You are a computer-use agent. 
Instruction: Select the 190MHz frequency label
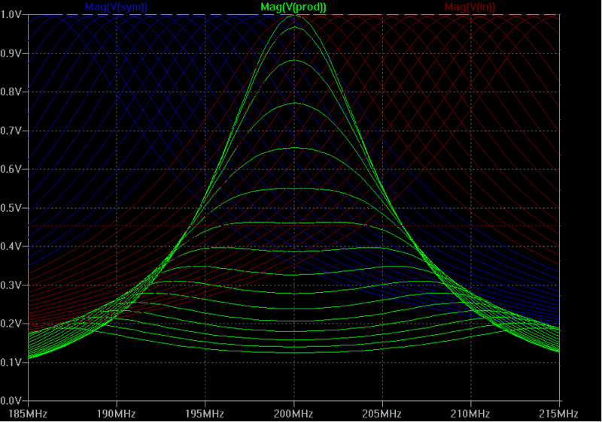(x=117, y=414)
